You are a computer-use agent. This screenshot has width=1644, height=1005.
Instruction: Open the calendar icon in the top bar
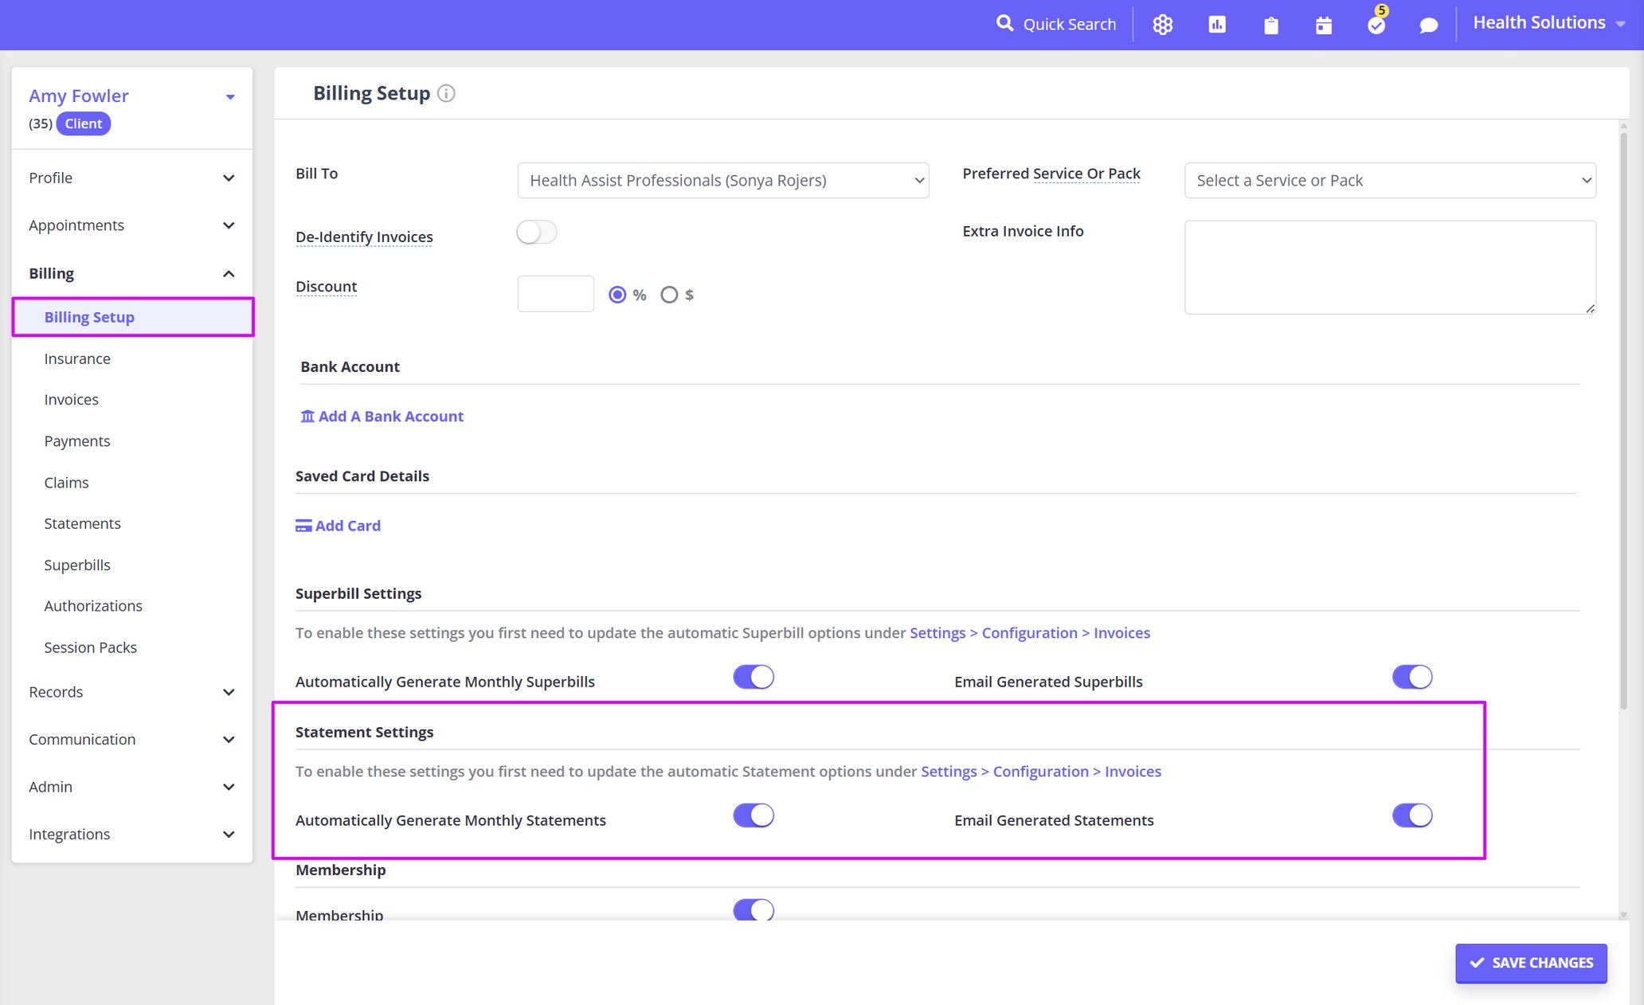(x=1323, y=25)
